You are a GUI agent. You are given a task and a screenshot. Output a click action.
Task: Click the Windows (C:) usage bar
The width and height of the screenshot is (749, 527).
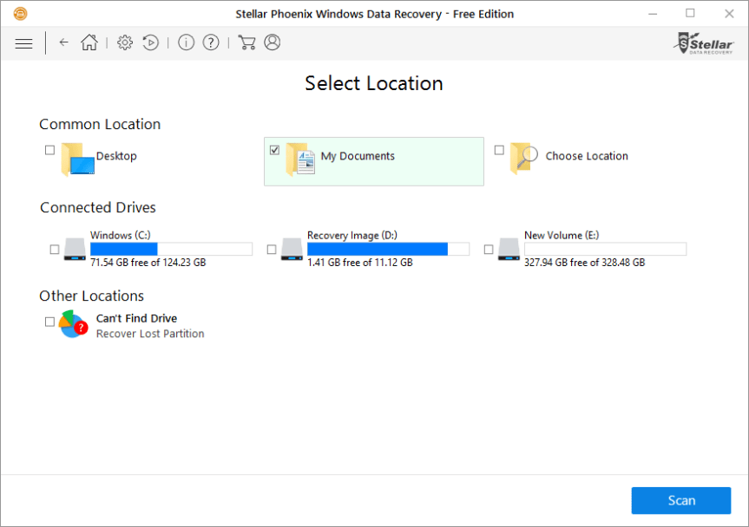pyautogui.click(x=171, y=249)
